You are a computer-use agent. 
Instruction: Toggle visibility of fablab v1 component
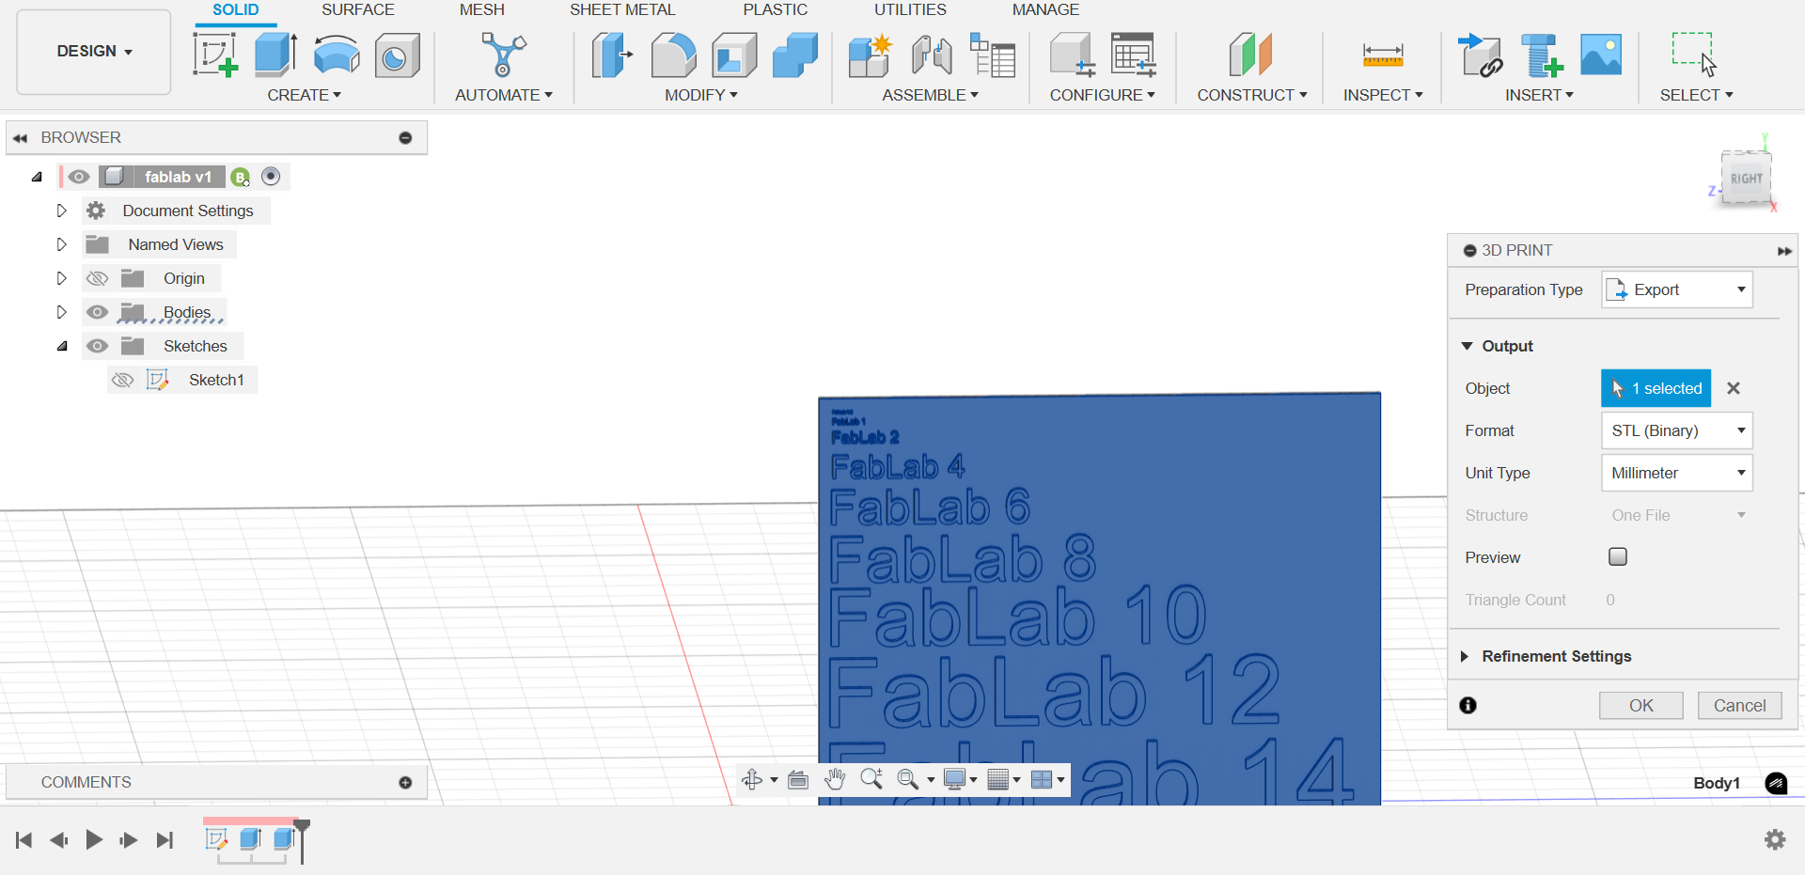click(x=79, y=177)
